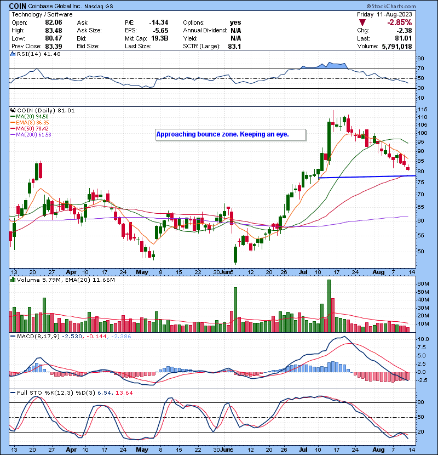The image size is (438, 455).
Task: Click the RSI(14) 41.48 indicator label
Action: pos(39,54)
